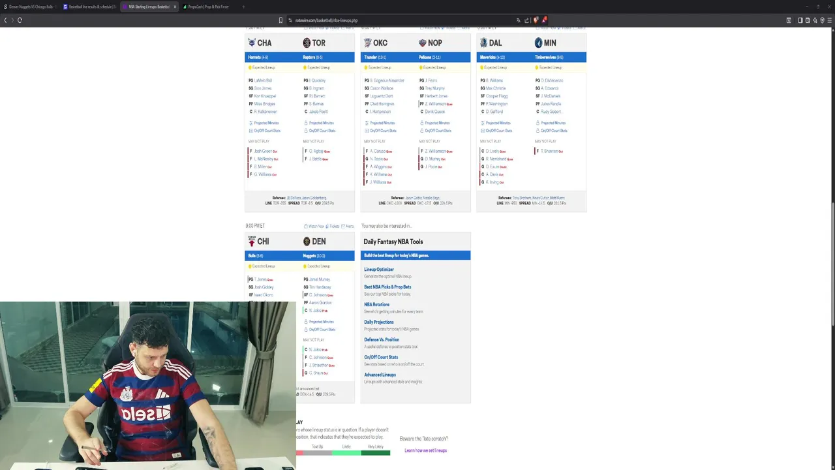Image resolution: width=835 pixels, height=470 pixels.
Task: Open the translate page icon
Action: tap(519, 20)
